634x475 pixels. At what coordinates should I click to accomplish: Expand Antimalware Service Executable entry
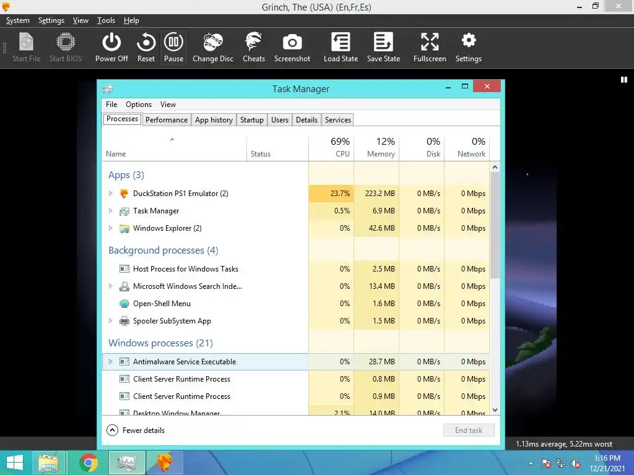110,361
